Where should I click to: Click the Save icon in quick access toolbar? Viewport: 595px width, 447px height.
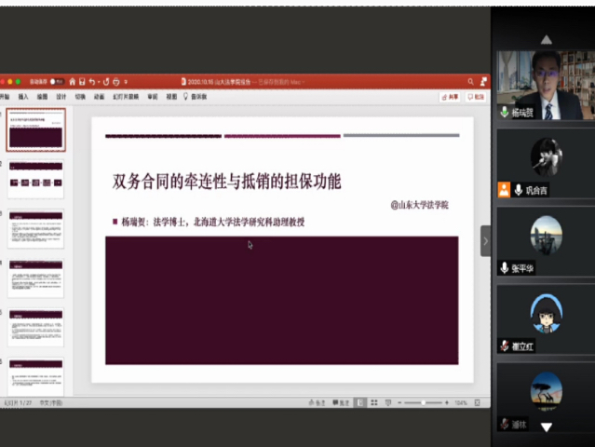pos(83,81)
